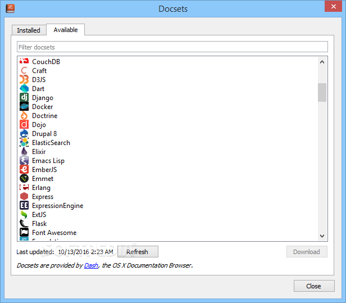
Task: Click the Close button
Action: [x=314, y=286]
